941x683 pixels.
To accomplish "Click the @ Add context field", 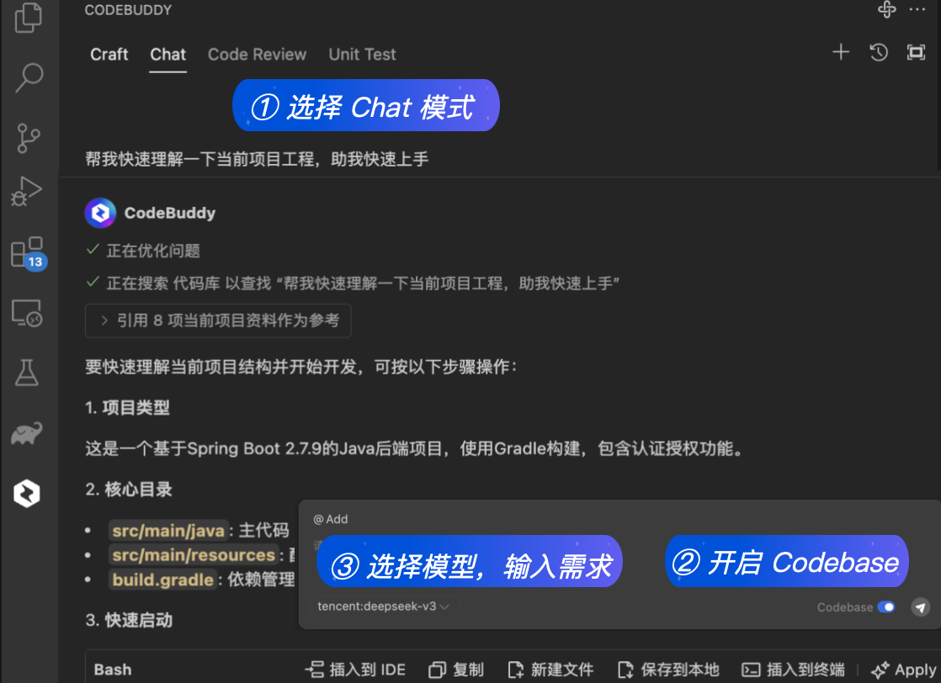I will point(331,519).
